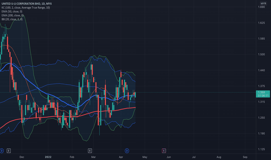Click the 1.375 price axis label
This screenshot has height=160, width=271.
pos(261,86)
